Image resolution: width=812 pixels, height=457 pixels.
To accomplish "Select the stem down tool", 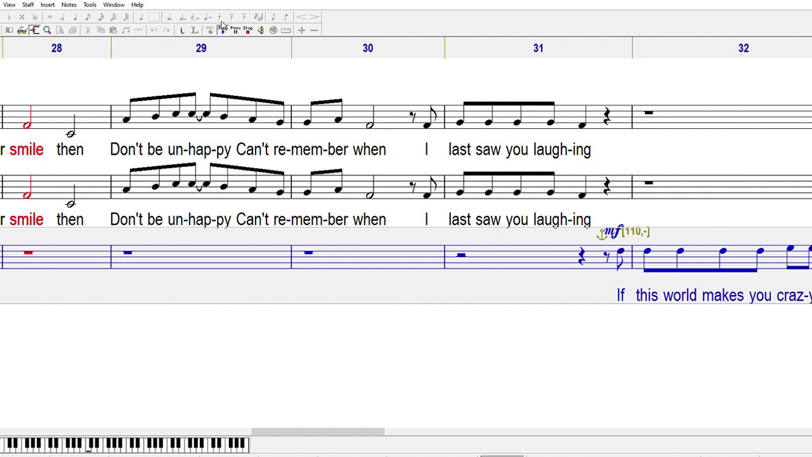I will pos(286,17).
